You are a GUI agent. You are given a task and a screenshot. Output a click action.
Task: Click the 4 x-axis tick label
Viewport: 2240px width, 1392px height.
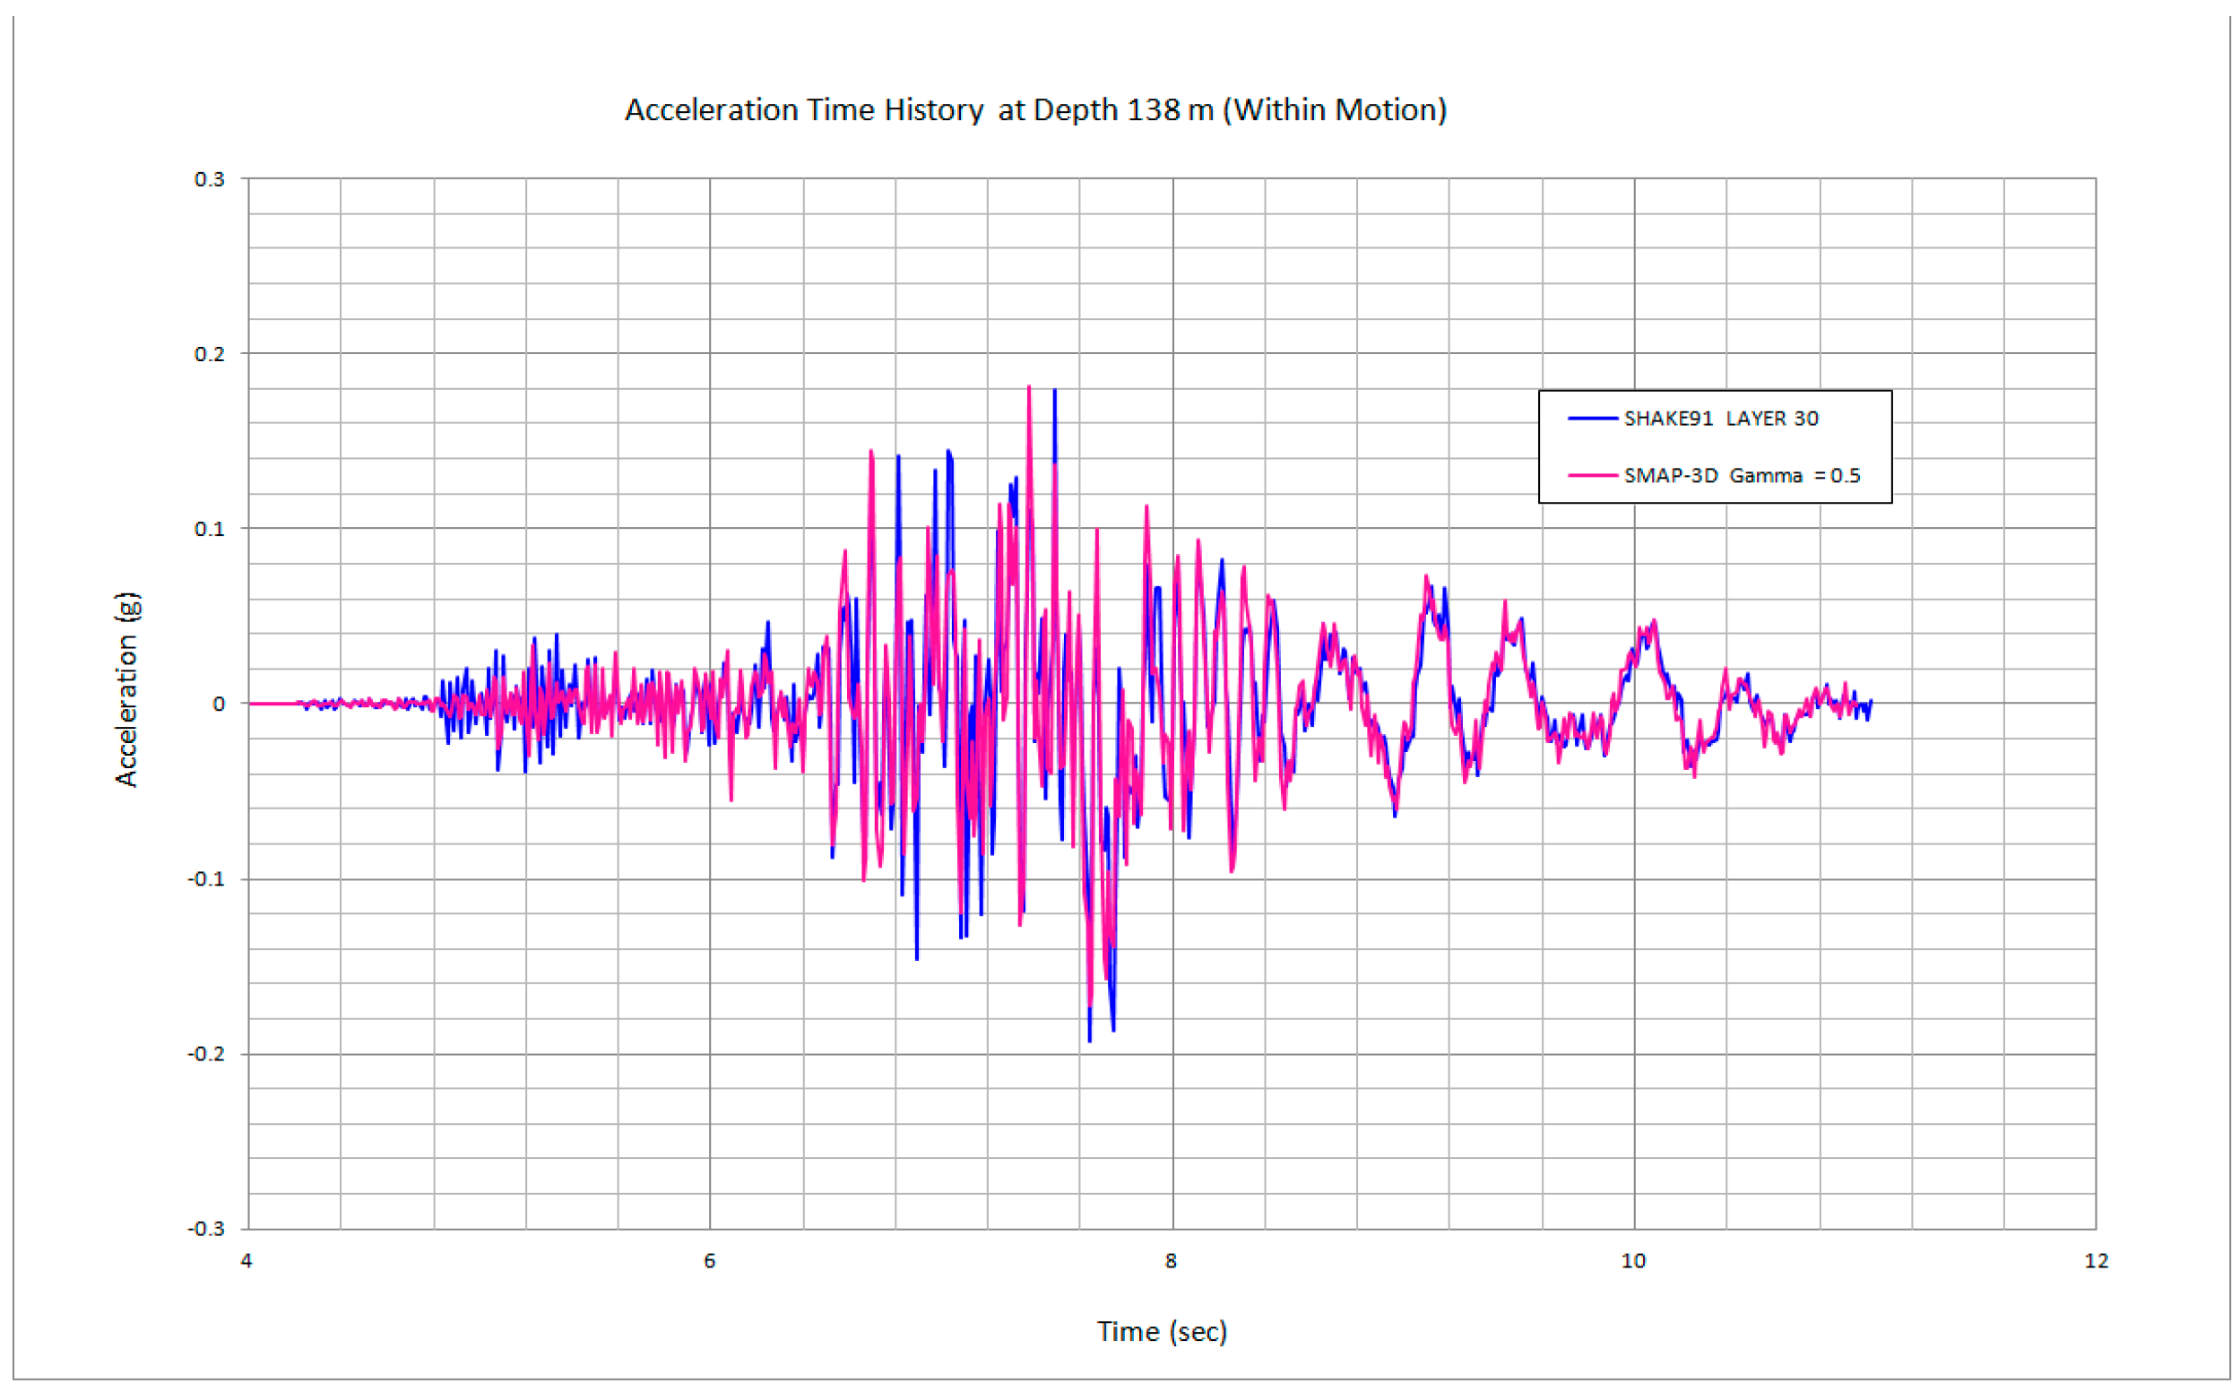[246, 1261]
